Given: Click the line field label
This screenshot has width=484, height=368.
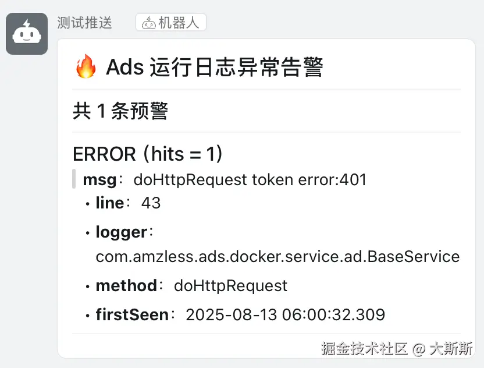Looking at the screenshot, I should [109, 203].
